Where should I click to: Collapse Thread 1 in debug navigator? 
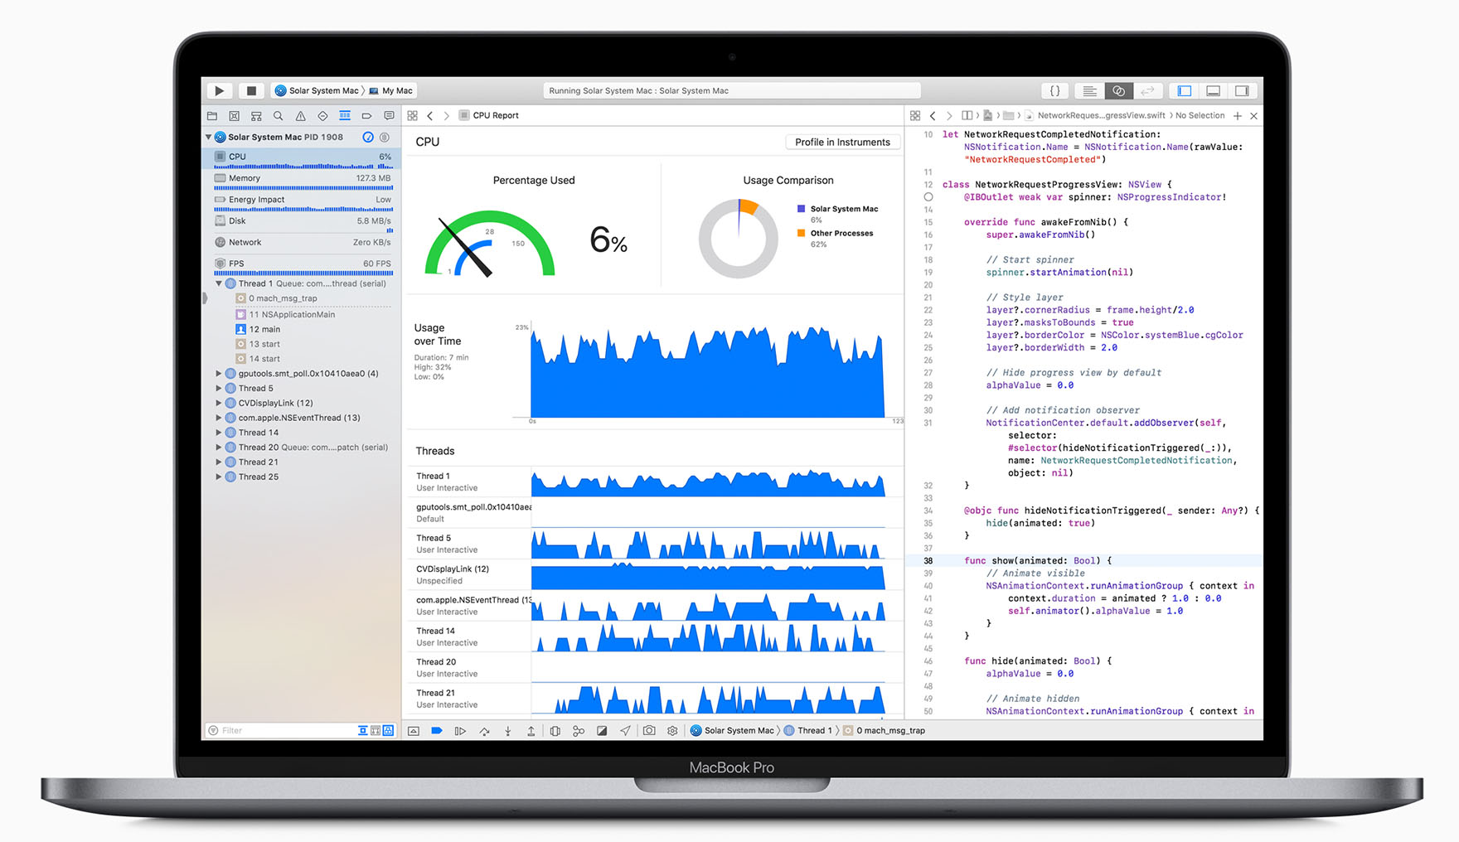[x=219, y=283]
